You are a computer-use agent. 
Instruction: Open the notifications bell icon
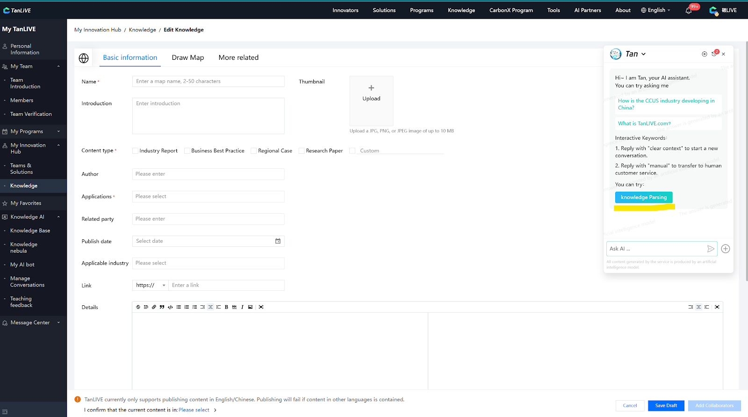pos(688,10)
